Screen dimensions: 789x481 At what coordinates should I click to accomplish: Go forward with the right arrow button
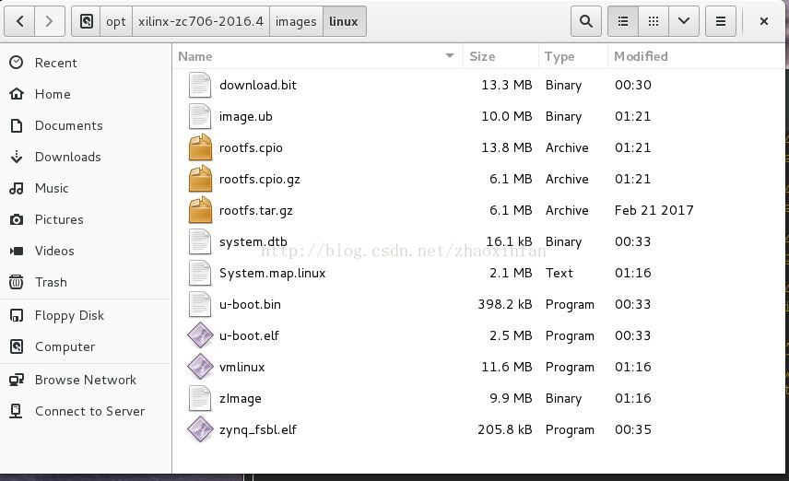coord(50,21)
